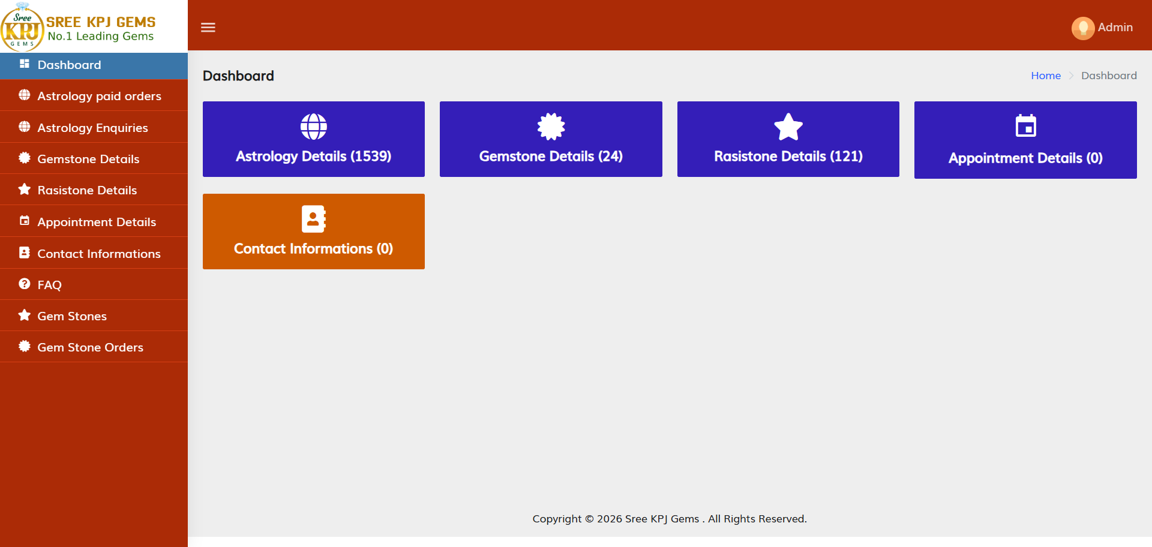Click globe icon beside Astrology Enquiries

pos(25,127)
